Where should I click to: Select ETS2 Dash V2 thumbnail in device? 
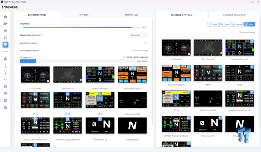coord(68,75)
